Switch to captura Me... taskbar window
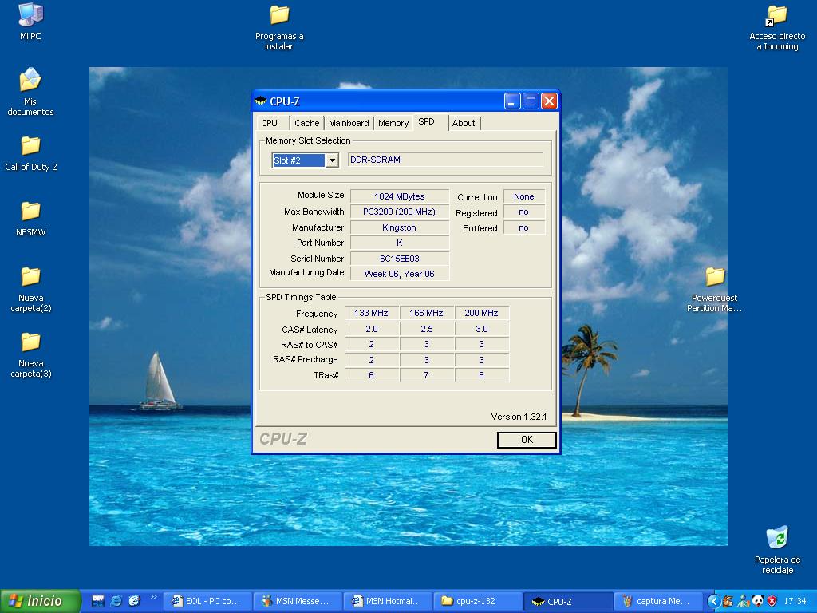The height and width of the screenshot is (613, 817). pos(658,602)
